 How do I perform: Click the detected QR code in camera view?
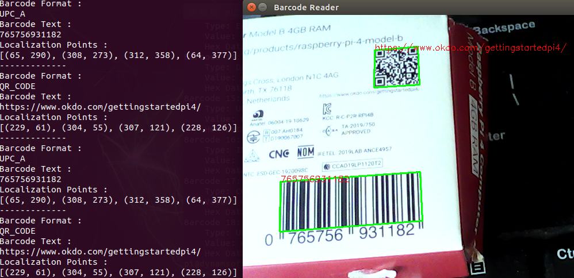click(x=396, y=67)
